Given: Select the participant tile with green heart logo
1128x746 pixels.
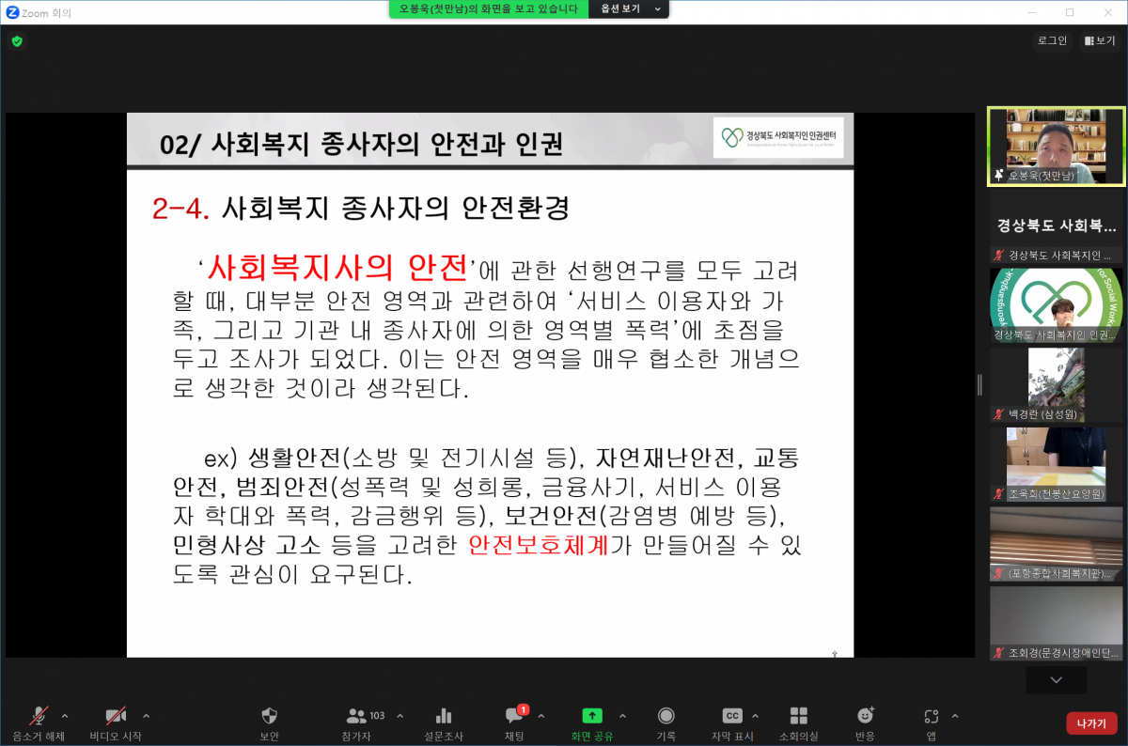Looking at the screenshot, I should point(1056,305).
